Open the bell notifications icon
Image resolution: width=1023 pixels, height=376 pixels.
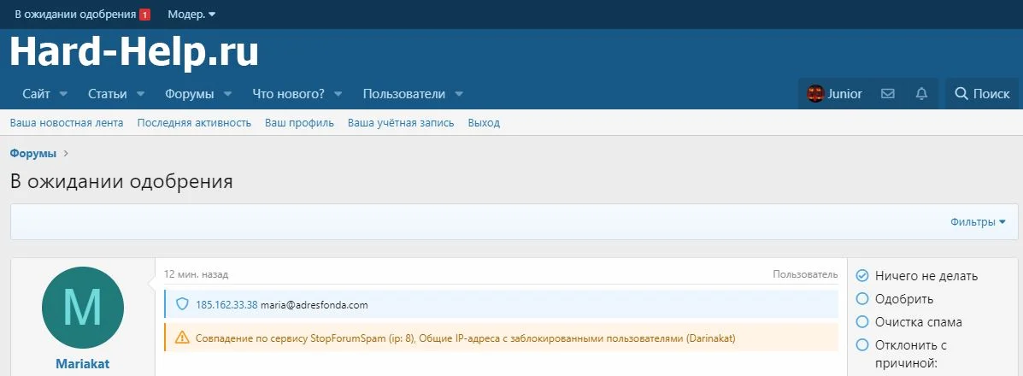point(921,94)
